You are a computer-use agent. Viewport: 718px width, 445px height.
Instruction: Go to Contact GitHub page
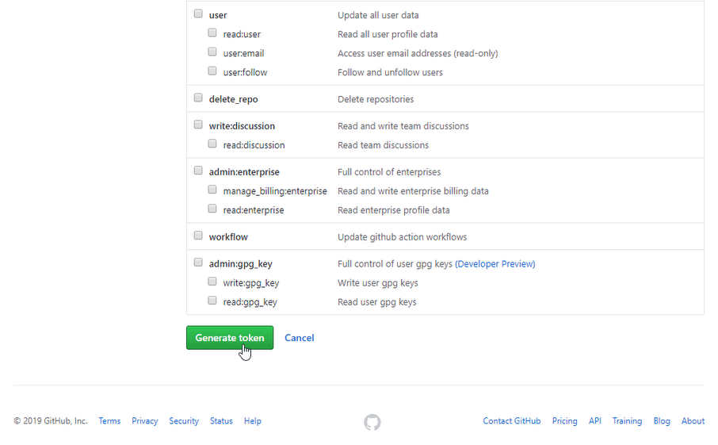[x=511, y=420]
